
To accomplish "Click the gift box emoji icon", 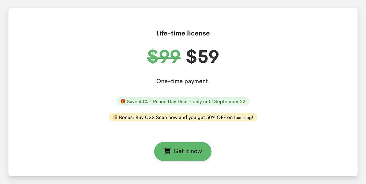I will coord(123,101).
